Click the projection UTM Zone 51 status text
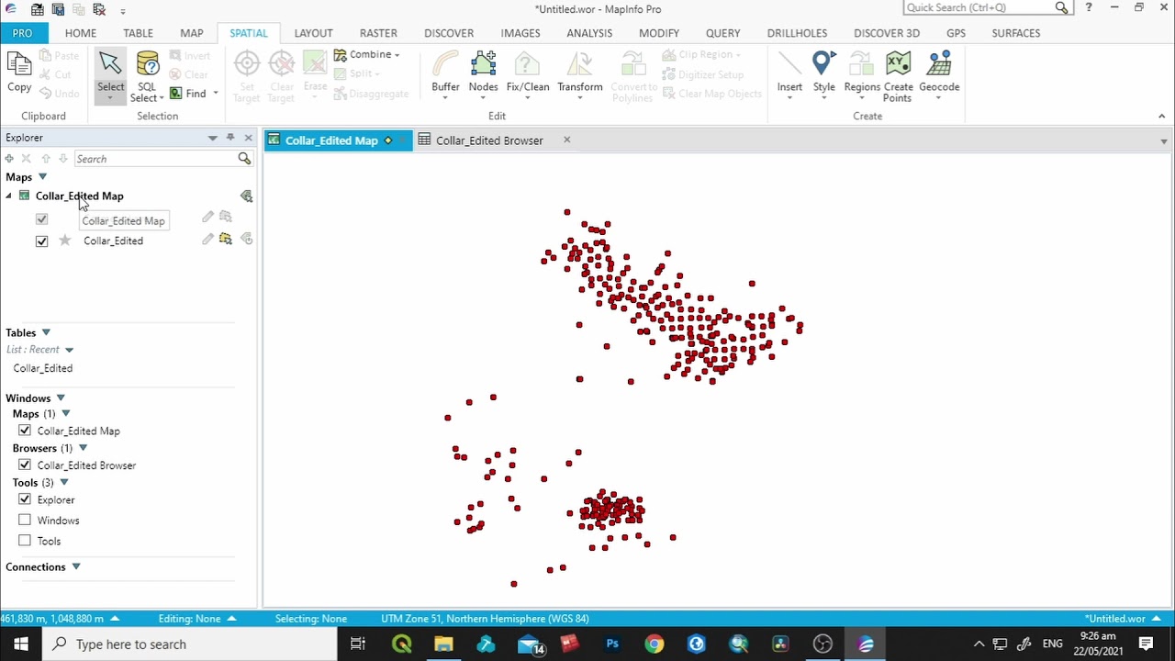This screenshot has width=1175, height=661. click(485, 619)
